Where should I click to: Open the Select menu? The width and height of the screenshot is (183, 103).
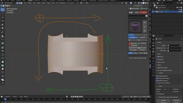click(x=30, y=3)
